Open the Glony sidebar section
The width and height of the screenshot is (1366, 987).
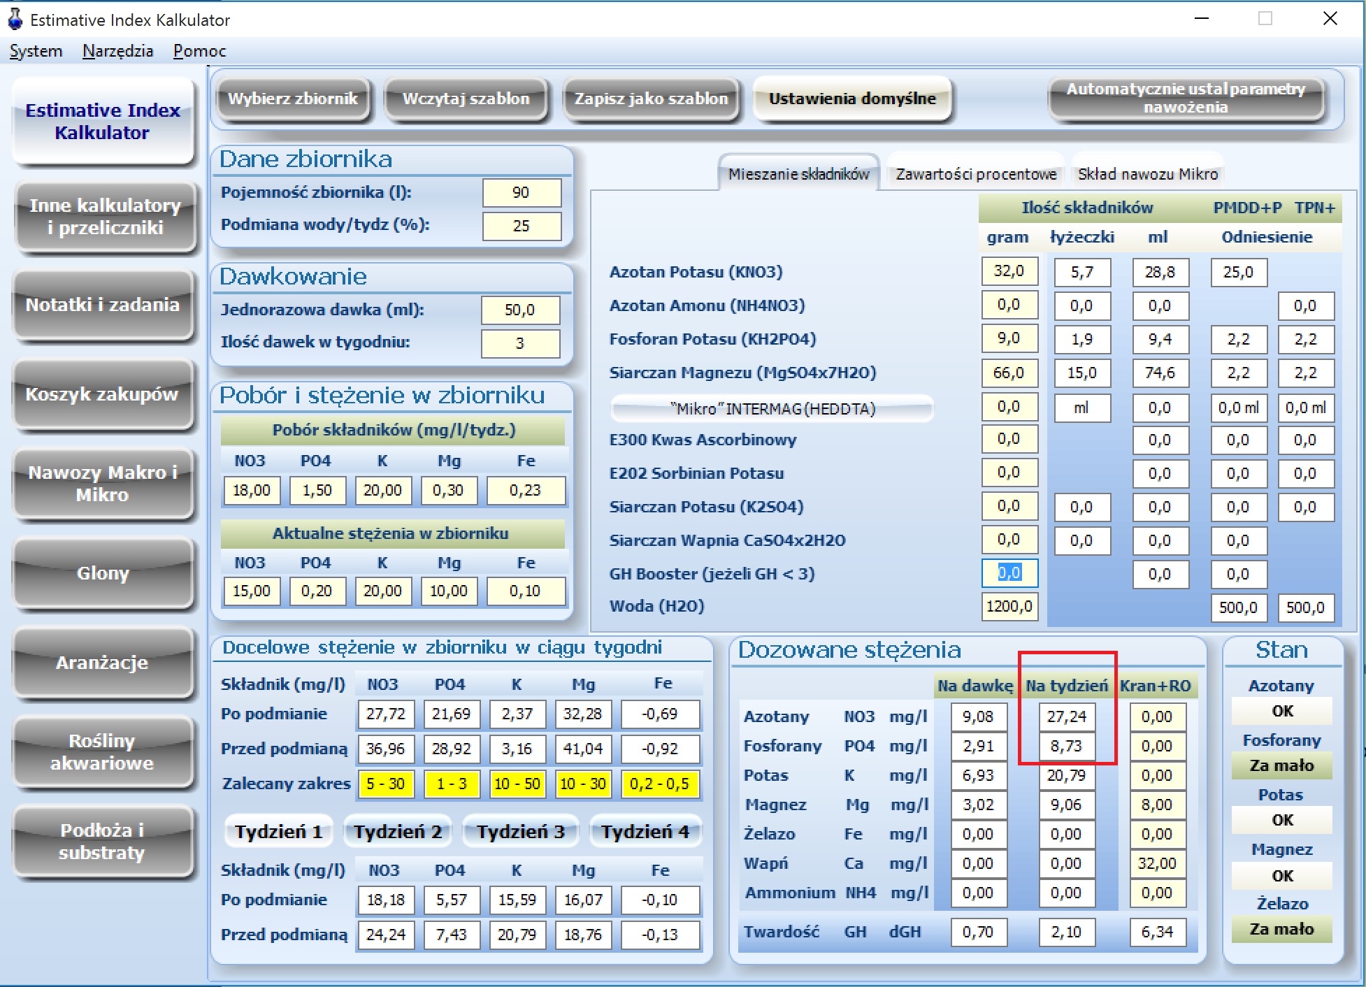tap(103, 572)
